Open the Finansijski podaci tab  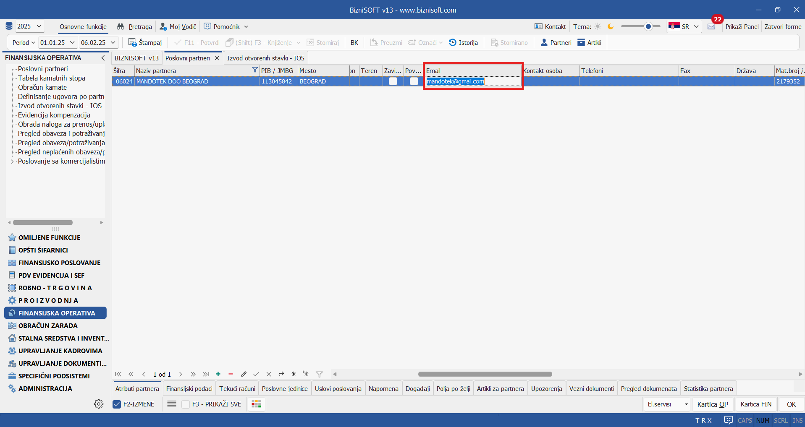[189, 389]
